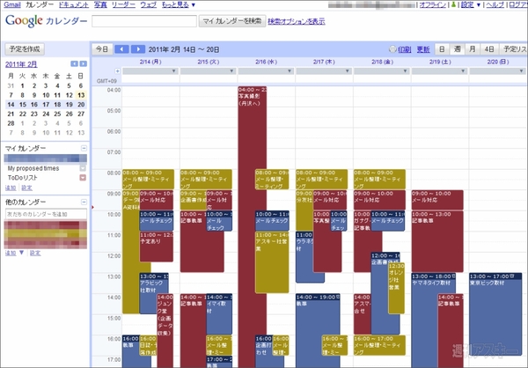
Task: Focus 友だちのカレンダーを追加 field
Action: [46, 214]
